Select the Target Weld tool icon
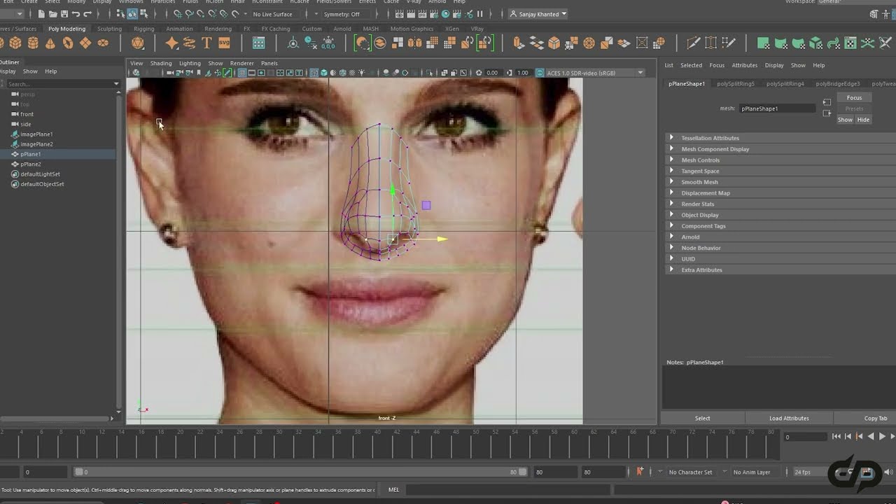The width and height of the screenshot is (896, 504). [710, 43]
